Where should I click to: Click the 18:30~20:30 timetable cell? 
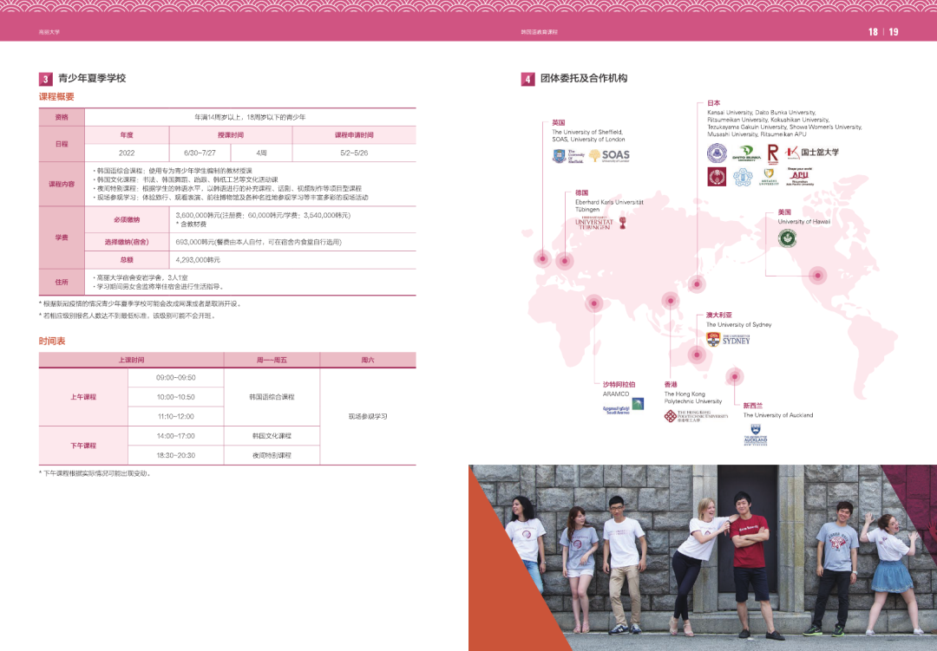175,455
